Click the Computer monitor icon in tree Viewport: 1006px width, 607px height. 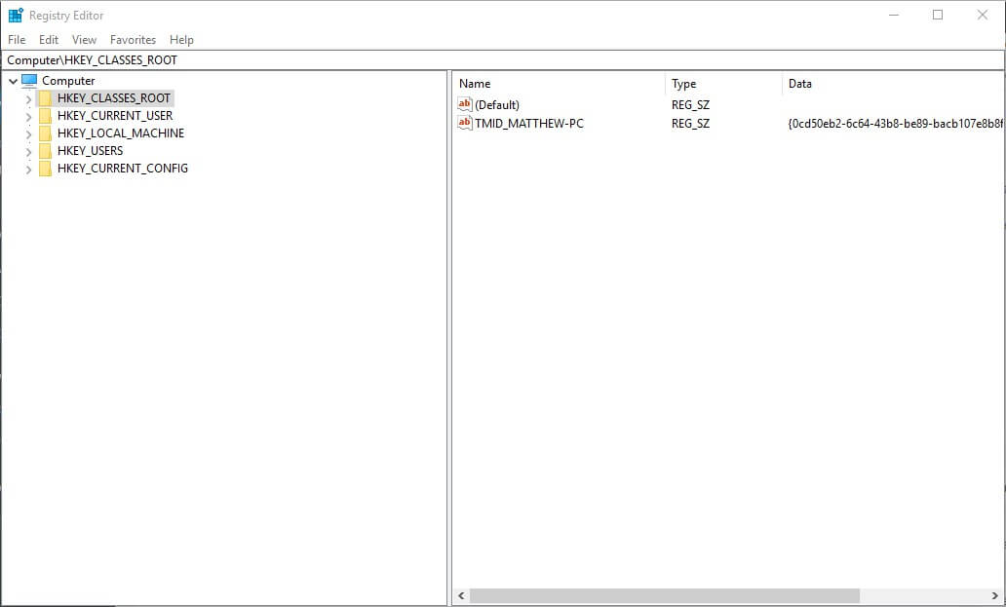pyautogui.click(x=29, y=80)
